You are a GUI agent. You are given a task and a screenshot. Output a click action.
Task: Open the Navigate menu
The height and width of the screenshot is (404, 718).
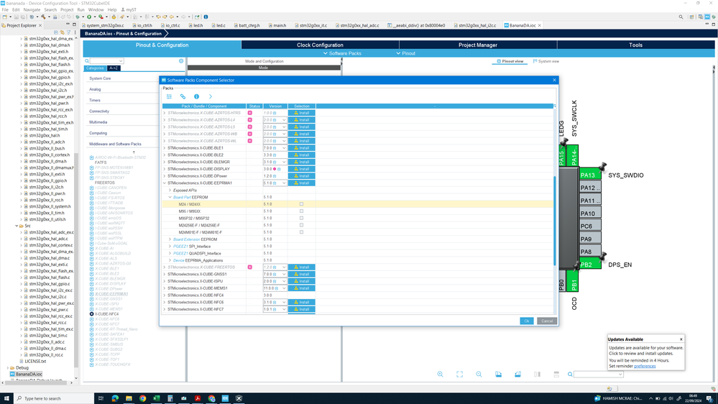click(x=32, y=9)
